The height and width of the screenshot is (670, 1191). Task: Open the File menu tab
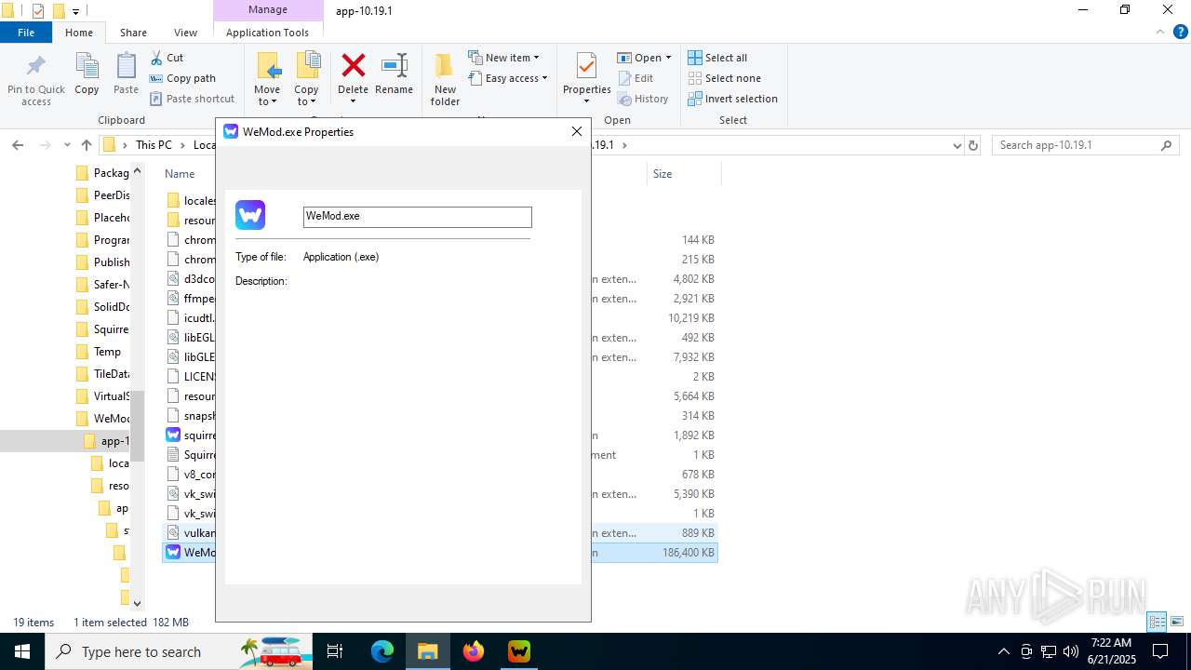(x=26, y=33)
